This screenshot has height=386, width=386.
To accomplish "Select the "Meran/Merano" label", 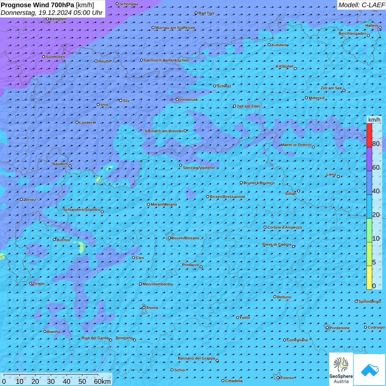I will (x=164, y=204).
